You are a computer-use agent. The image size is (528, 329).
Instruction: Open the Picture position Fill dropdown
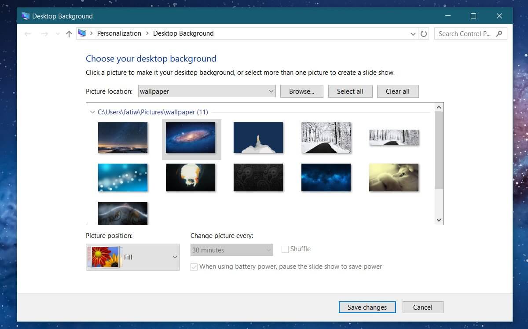[x=132, y=257]
